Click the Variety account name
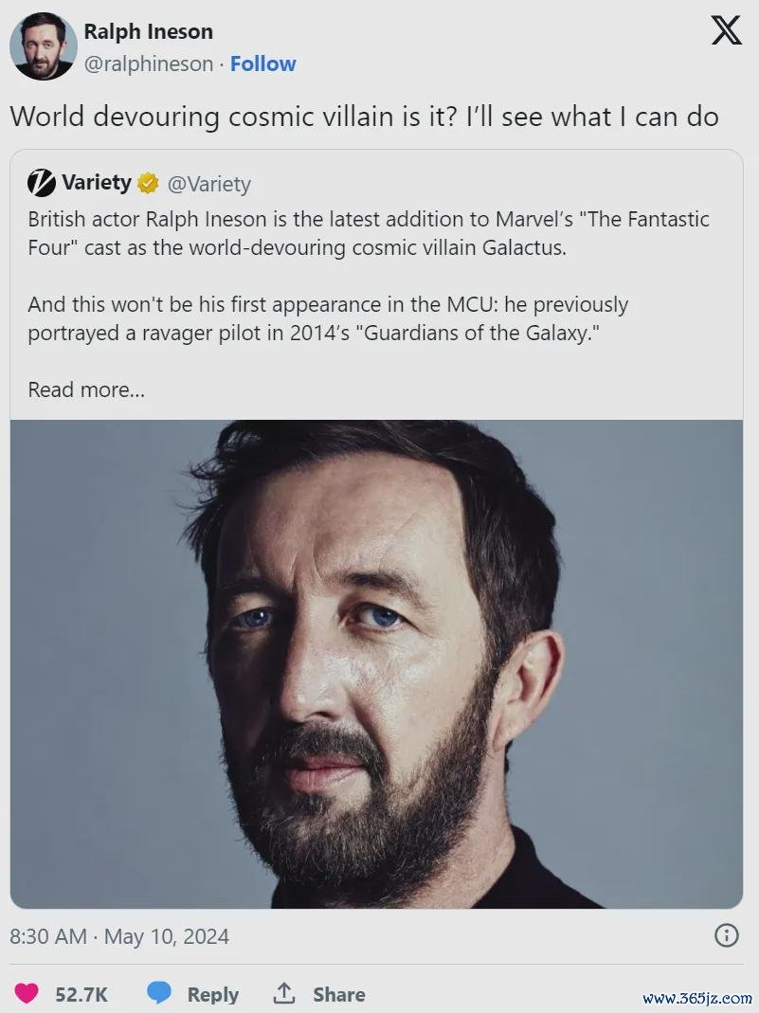759x1013 pixels. point(97,183)
